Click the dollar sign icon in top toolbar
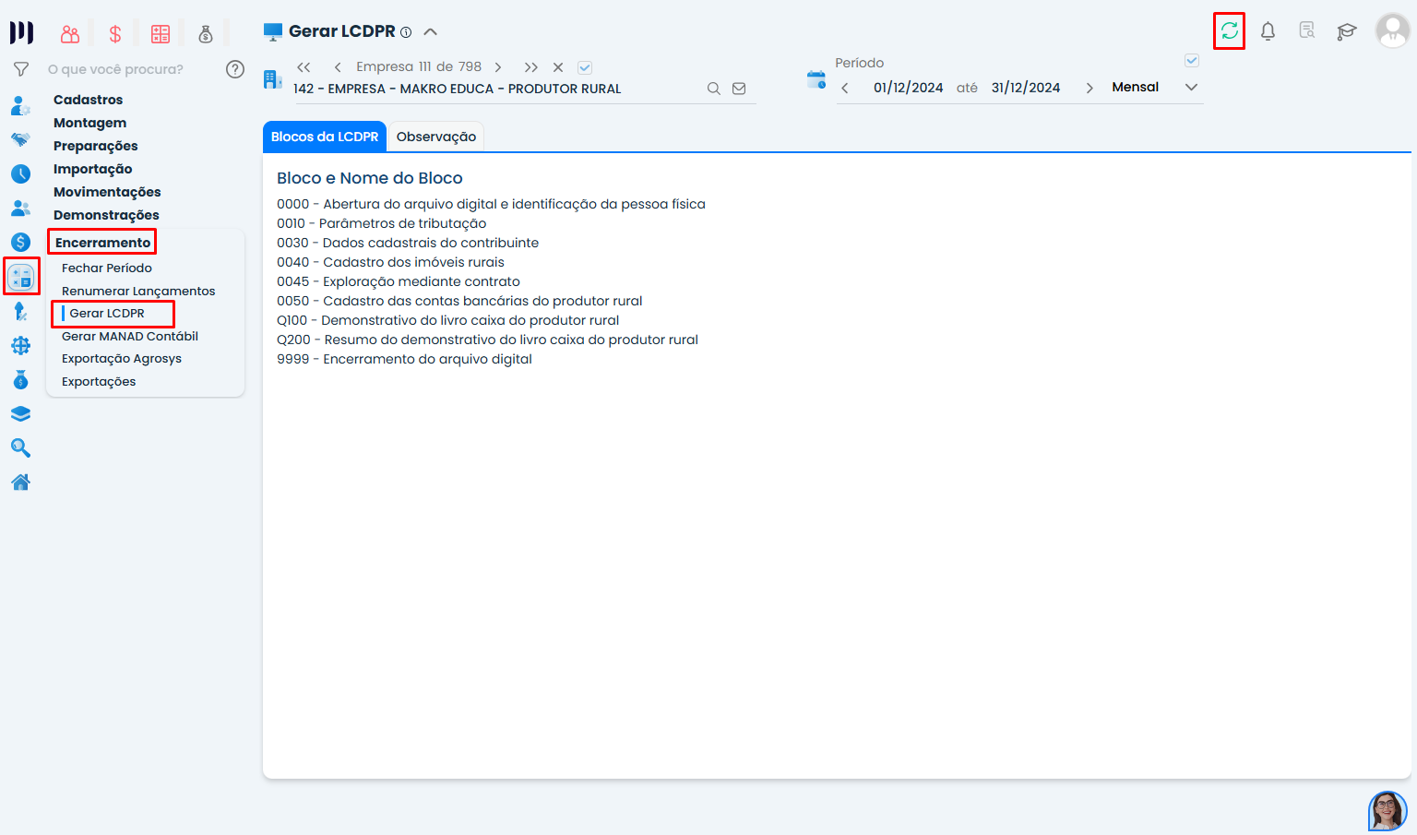1417x835 pixels. point(115,34)
